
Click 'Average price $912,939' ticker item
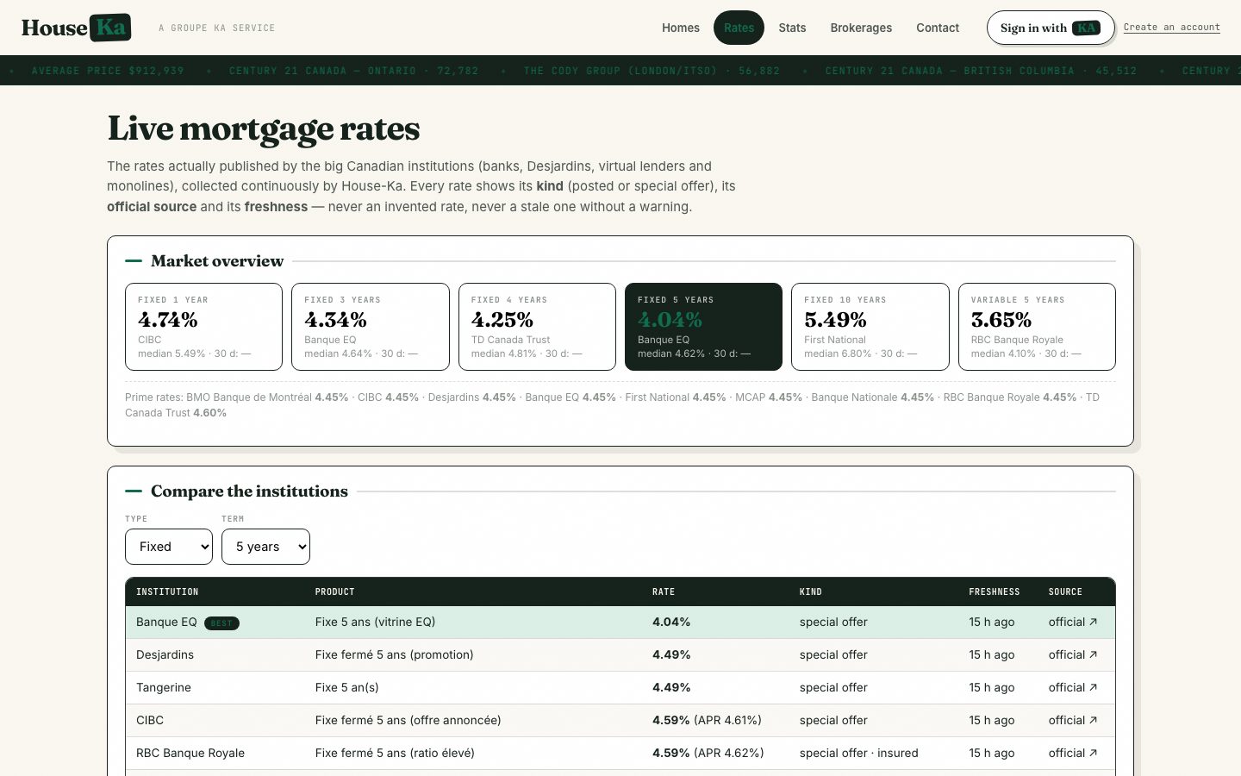click(x=108, y=71)
